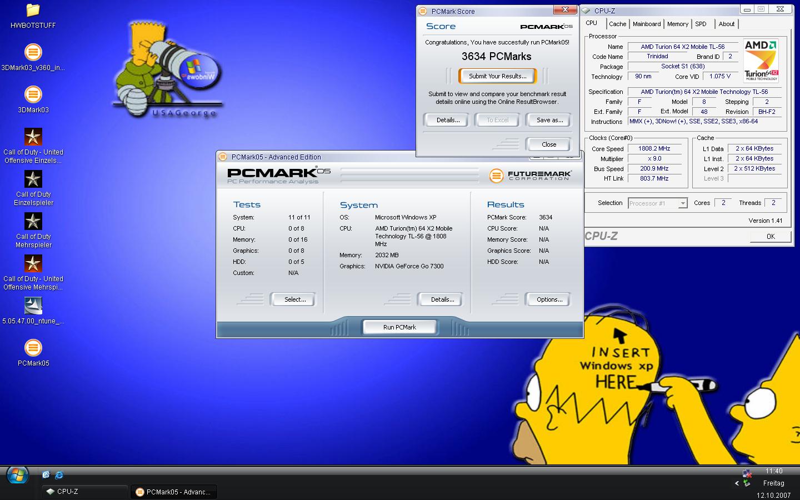800x500 pixels.
Task: Click Submit Your Results button
Action: point(497,76)
